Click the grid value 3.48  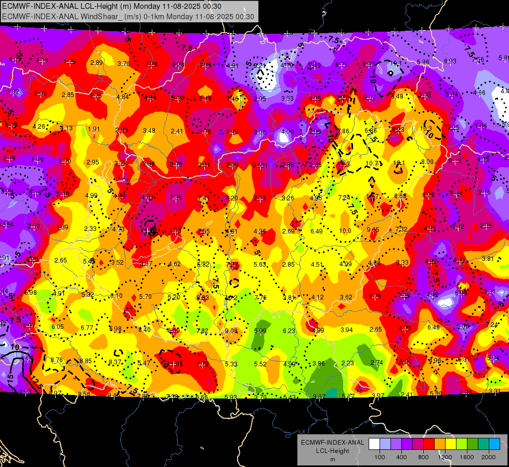click(149, 131)
